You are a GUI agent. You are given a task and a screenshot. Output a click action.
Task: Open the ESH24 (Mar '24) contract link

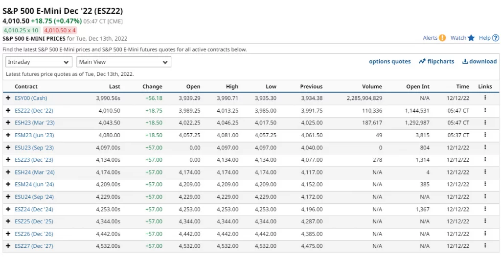click(35, 172)
